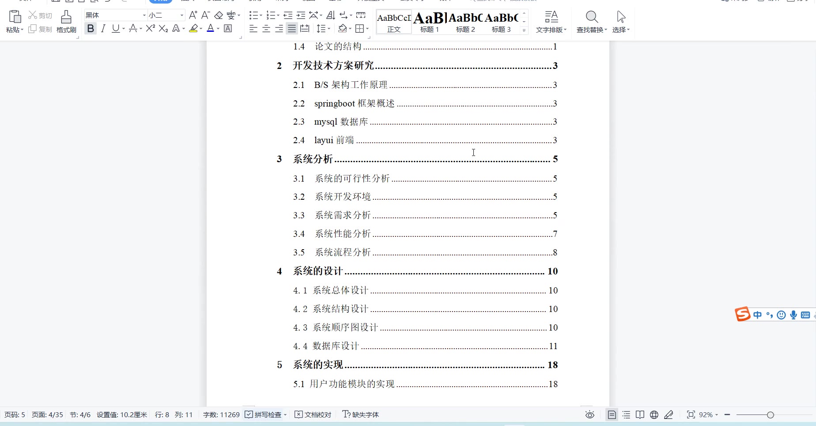Click the 缺失字体 missing fonts button
Image resolution: width=816 pixels, height=426 pixels.
tap(361, 415)
